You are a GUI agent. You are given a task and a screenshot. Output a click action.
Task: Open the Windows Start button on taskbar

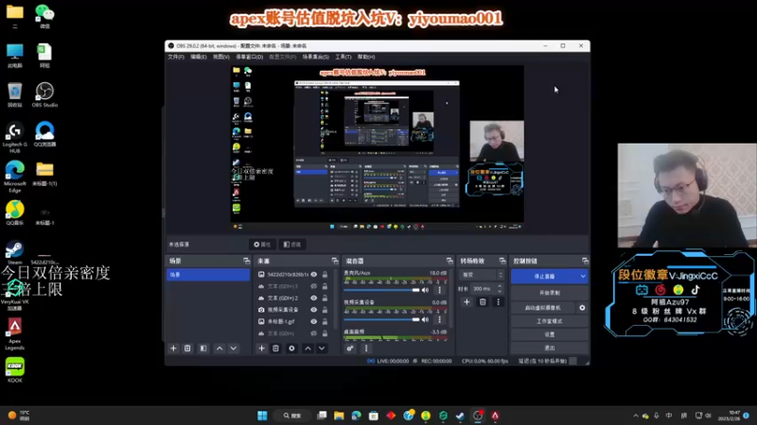point(262,416)
